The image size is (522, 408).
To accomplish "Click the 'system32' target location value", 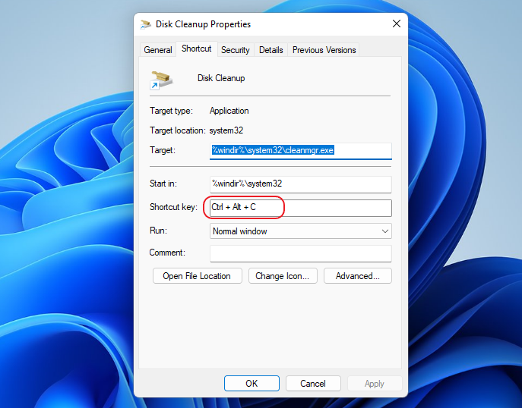I will tap(226, 130).
